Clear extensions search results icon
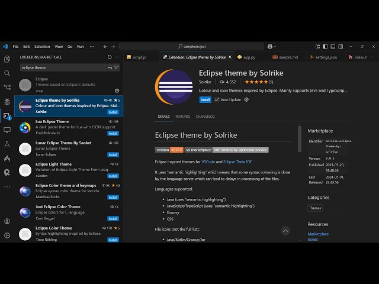The image size is (379, 284). 110,67
